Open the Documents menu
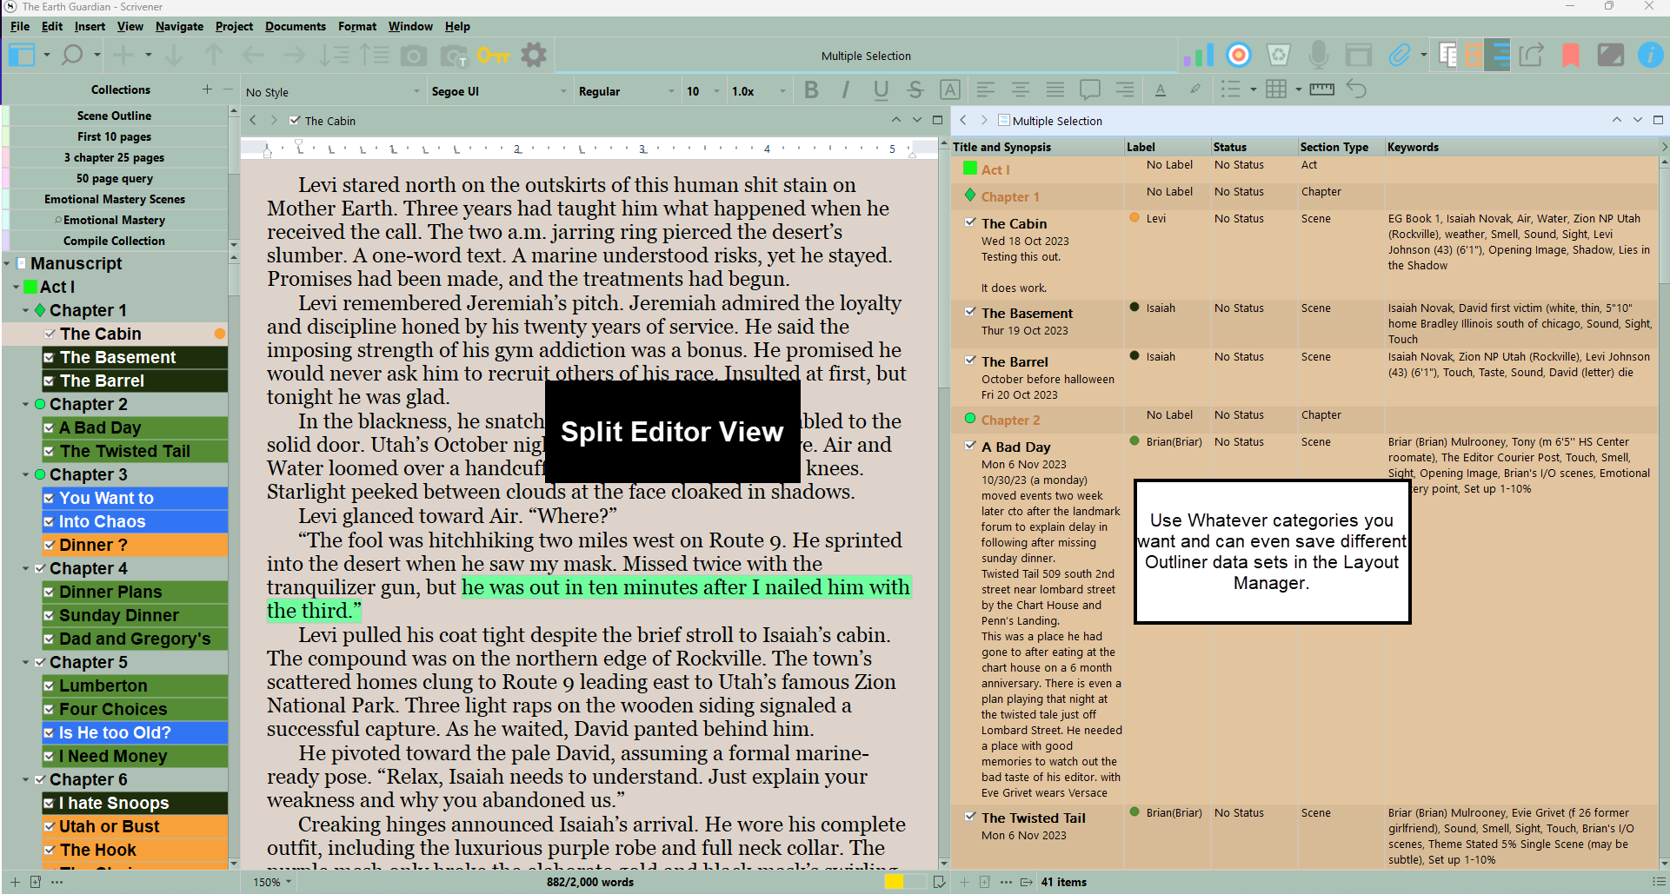Screen dimensions: 1670x894 [x=296, y=26]
